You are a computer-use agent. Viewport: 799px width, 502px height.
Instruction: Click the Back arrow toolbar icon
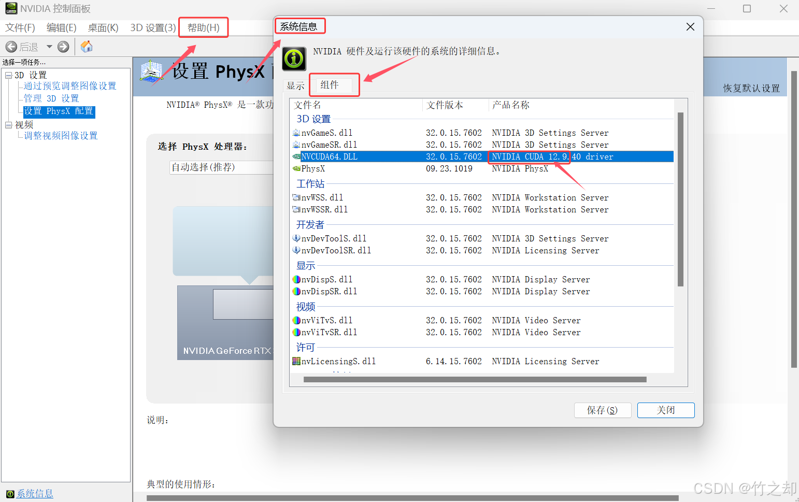[11, 47]
